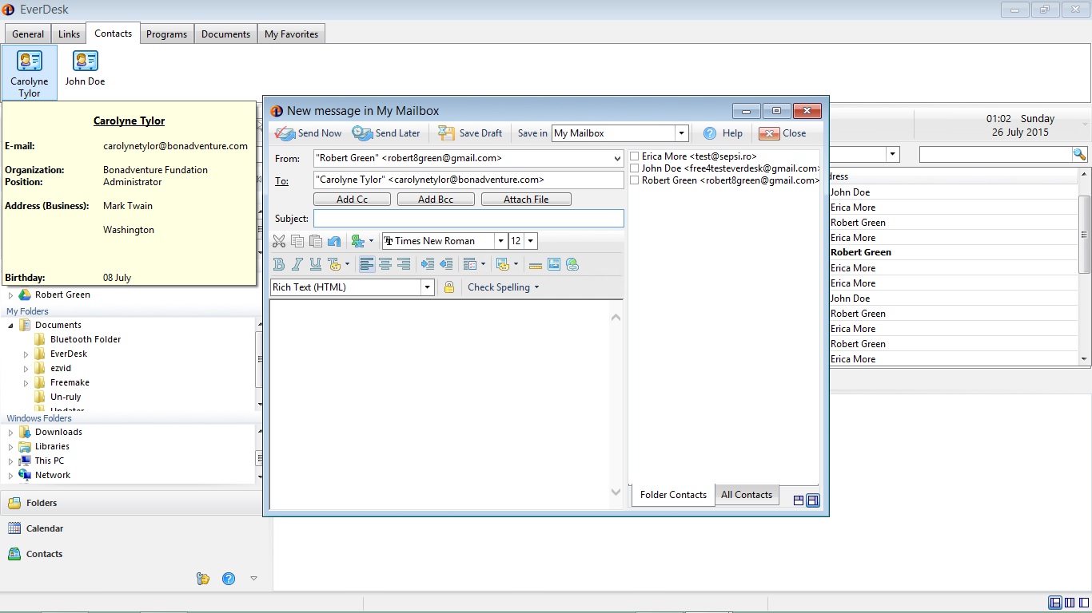Apply Italic formatting
The image size is (1092, 613).
[297, 264]
